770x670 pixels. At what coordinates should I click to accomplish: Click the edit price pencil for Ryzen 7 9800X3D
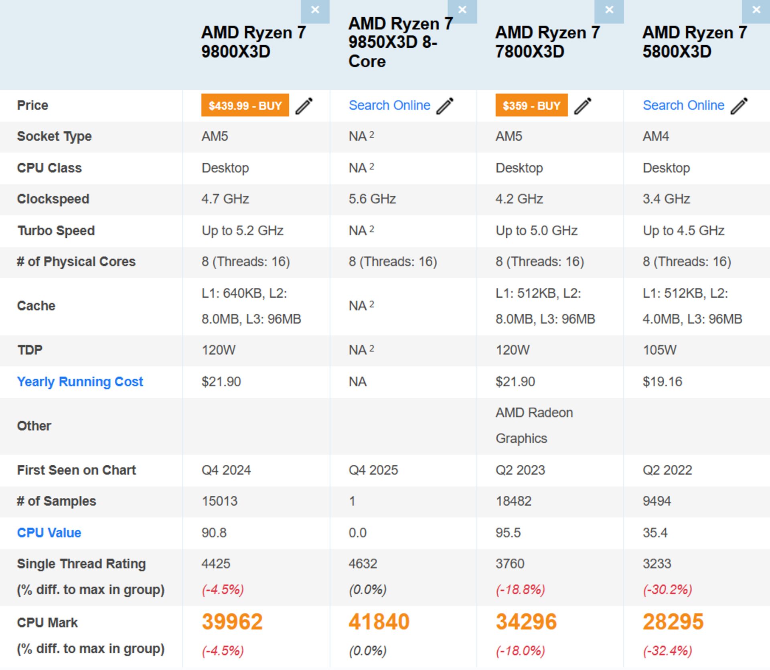[x=304, y=105]
